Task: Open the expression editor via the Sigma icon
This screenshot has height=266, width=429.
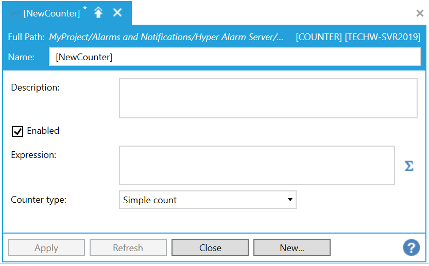Action: [x=409, y=166]
